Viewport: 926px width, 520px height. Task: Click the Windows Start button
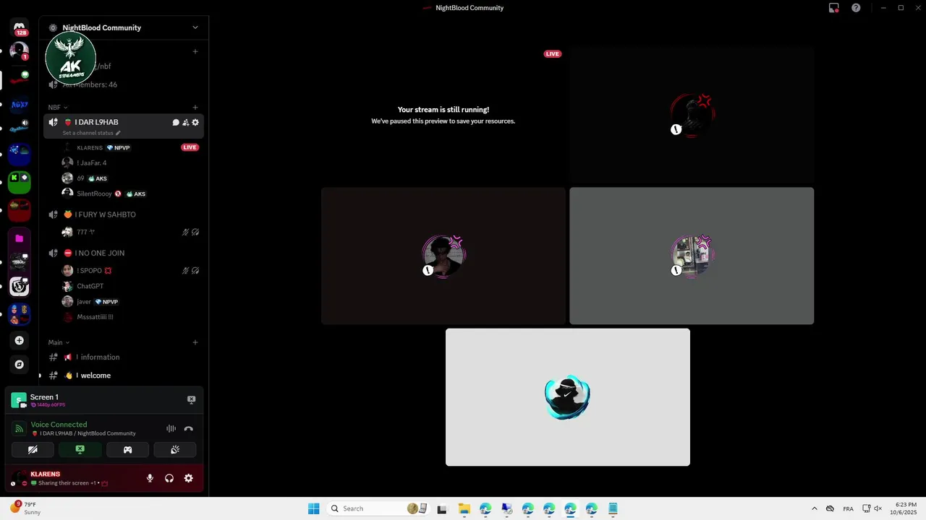tap(313, 508)
